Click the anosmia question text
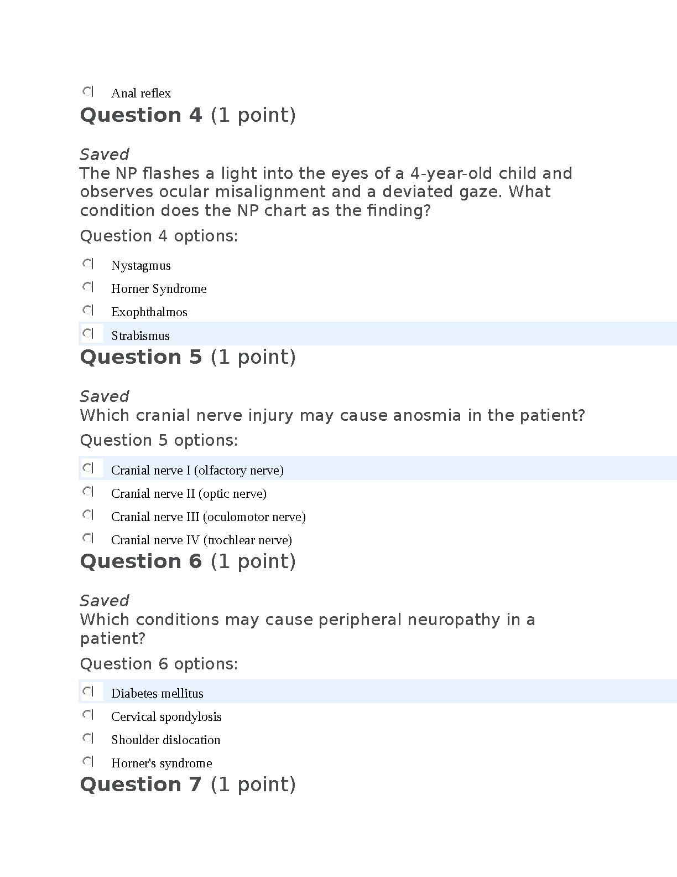 tap(332, 415)
